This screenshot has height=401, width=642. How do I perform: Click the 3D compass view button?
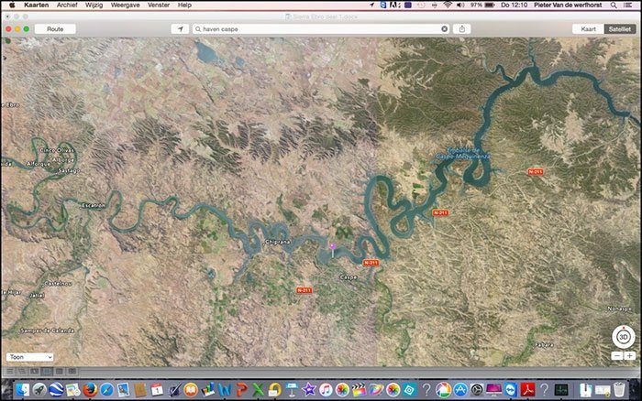point(623,336)
